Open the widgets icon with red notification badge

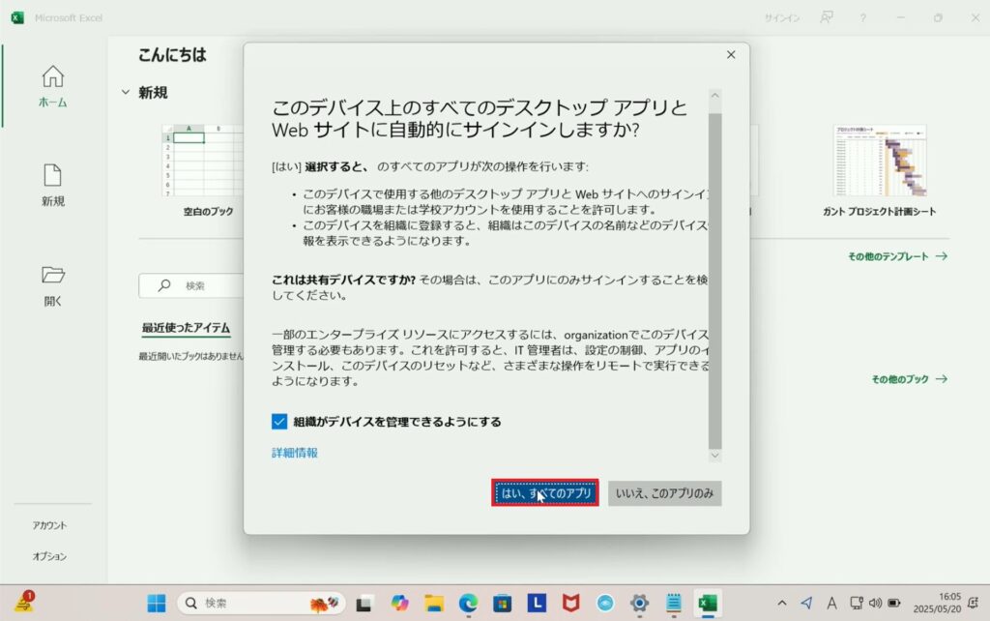click(25, 602)
